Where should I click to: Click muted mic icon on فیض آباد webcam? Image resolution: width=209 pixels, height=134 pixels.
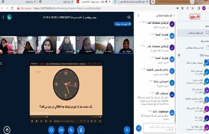pos(59,51)
